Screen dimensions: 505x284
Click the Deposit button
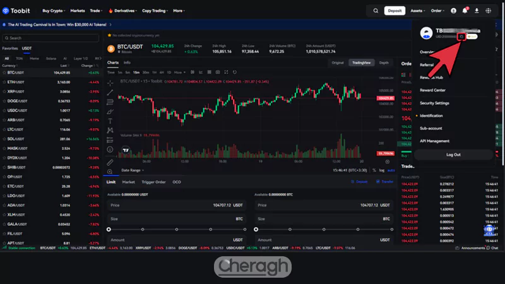(x=395, y=11)
